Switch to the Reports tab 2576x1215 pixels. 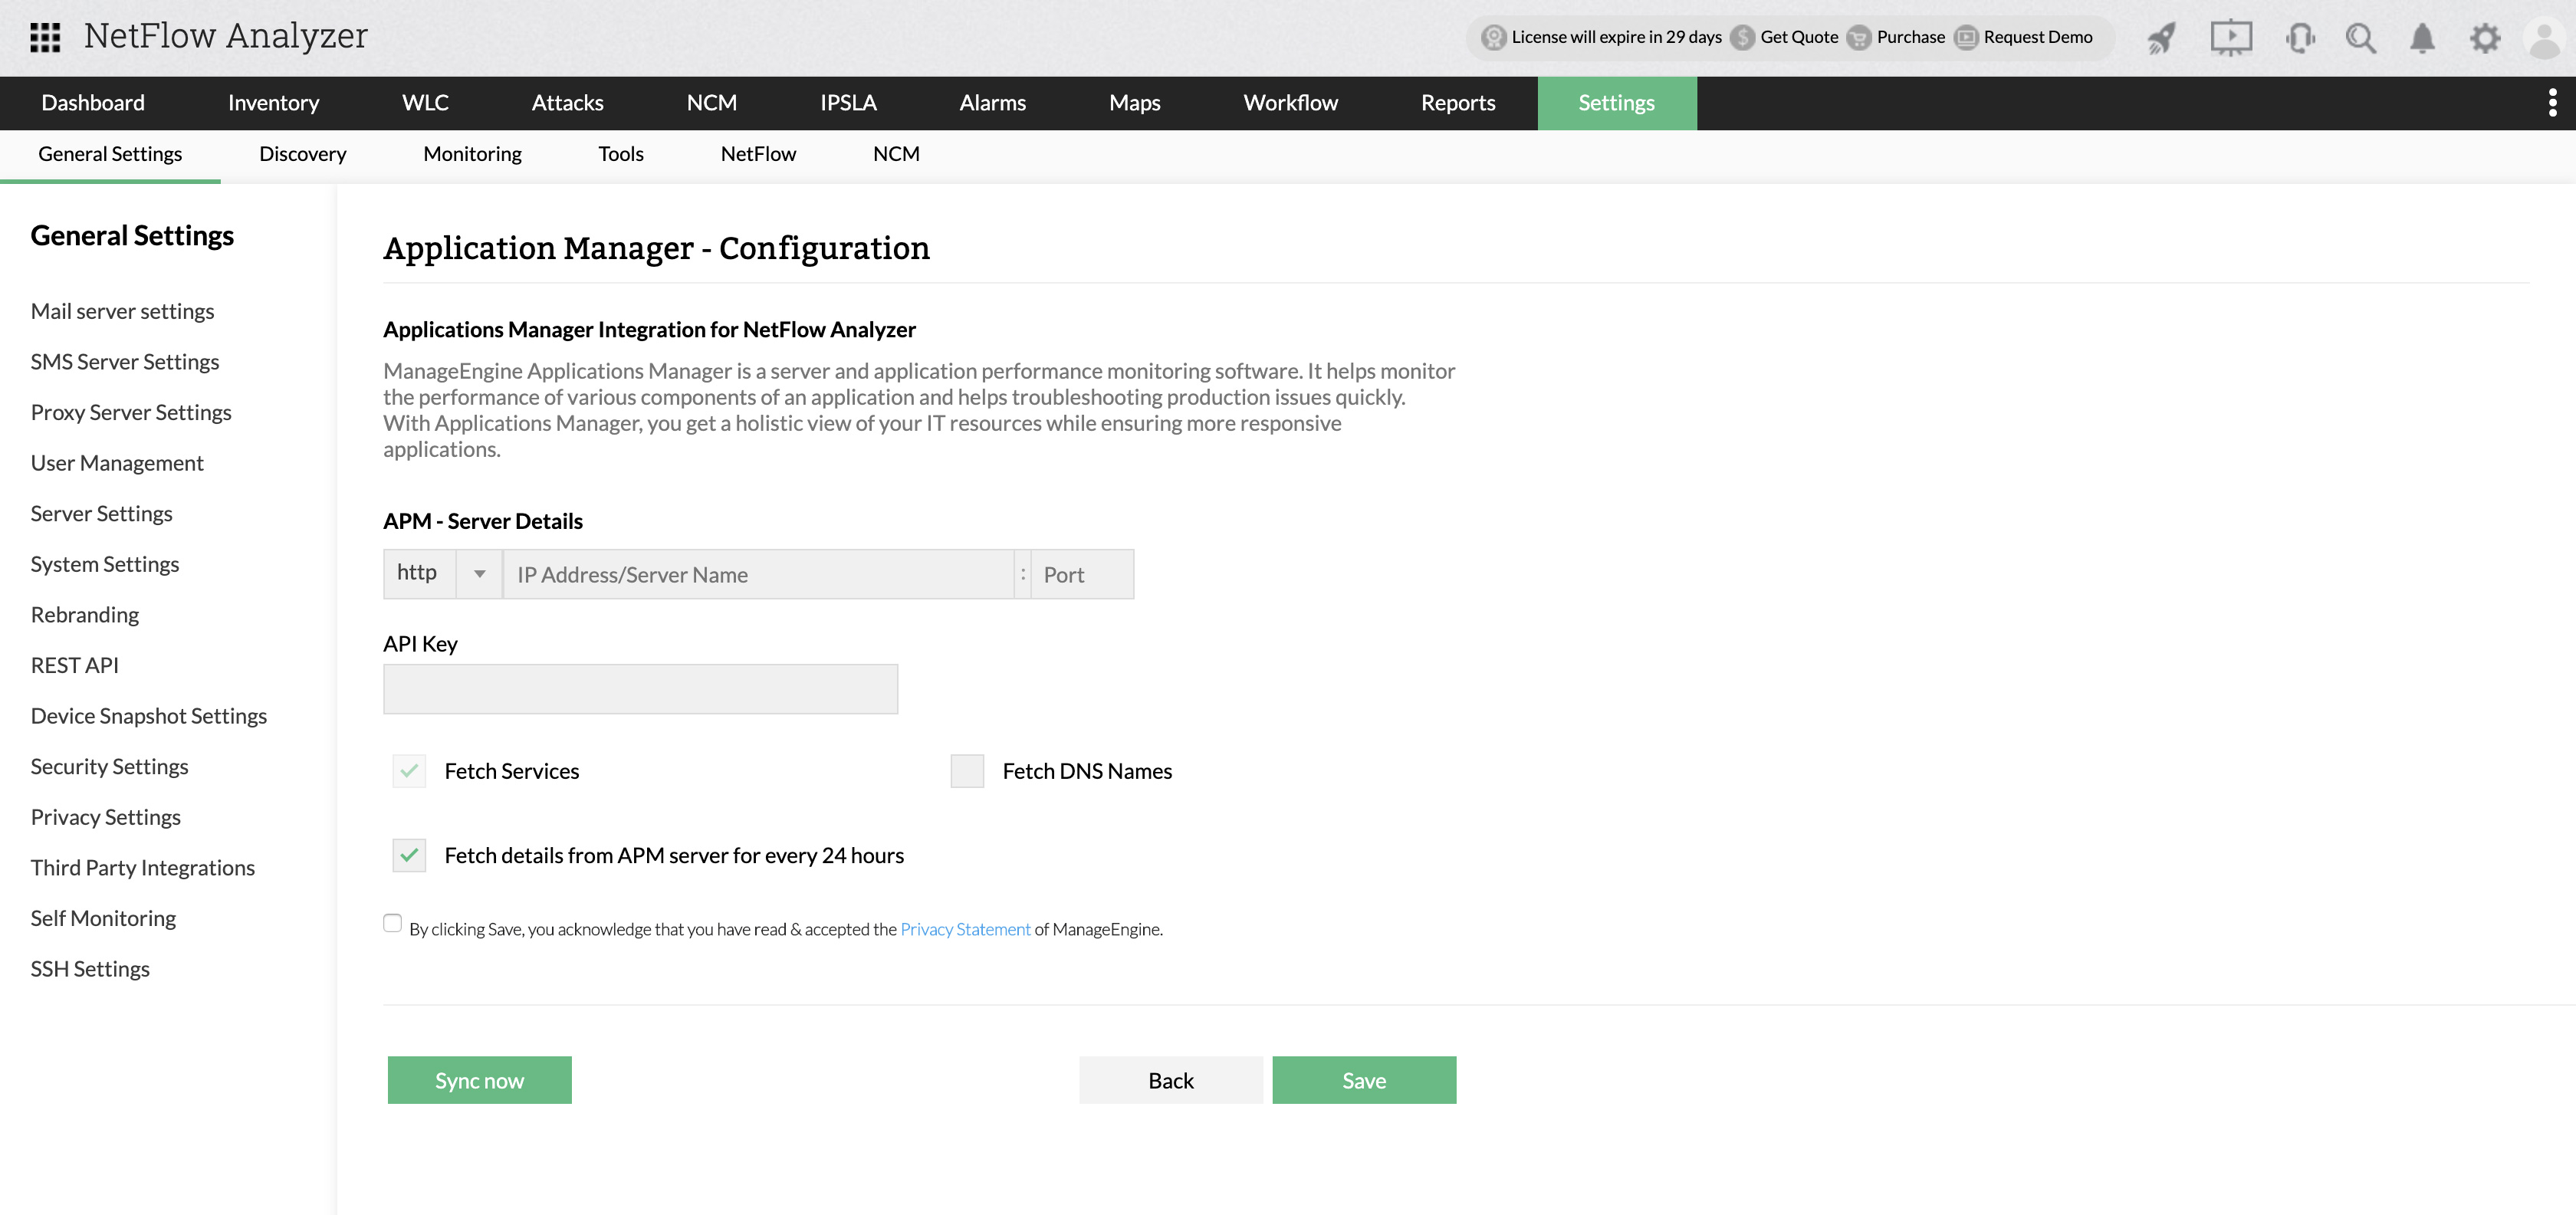(x=1457, y=103)
